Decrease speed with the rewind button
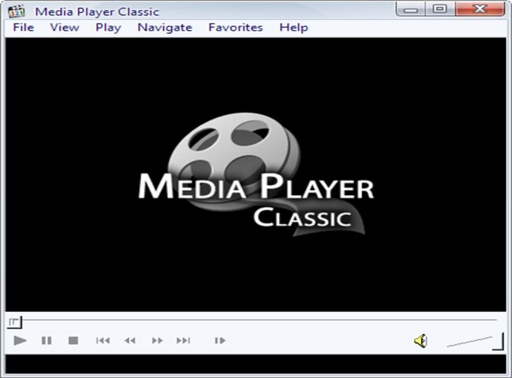The width and height of the screenshot is (512, 378). click(x=130, y=340)
